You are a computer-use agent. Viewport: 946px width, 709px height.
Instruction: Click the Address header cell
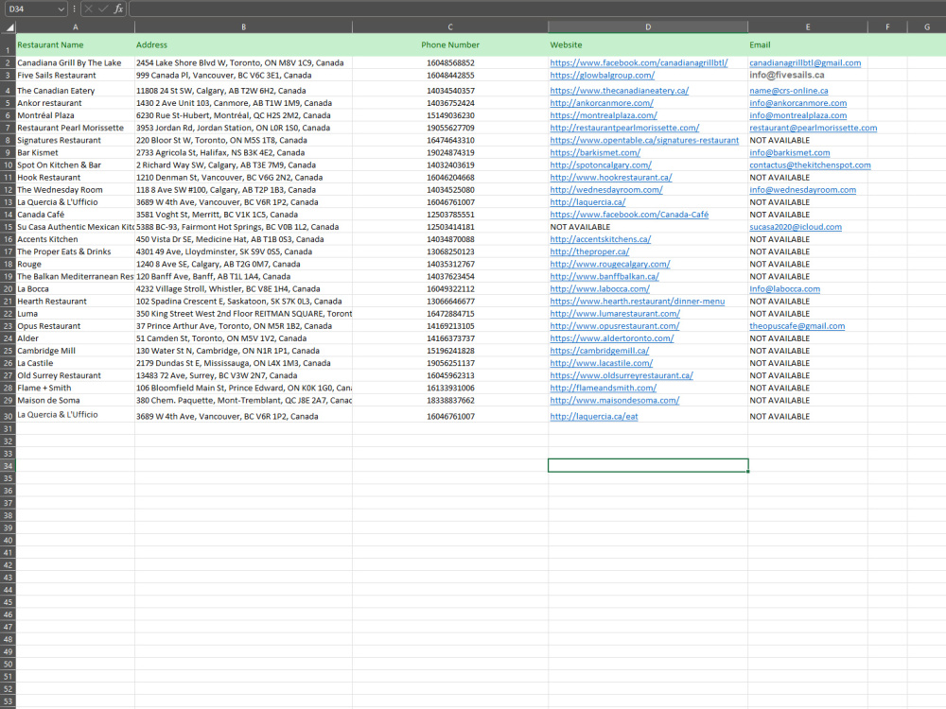coord(244,45)
